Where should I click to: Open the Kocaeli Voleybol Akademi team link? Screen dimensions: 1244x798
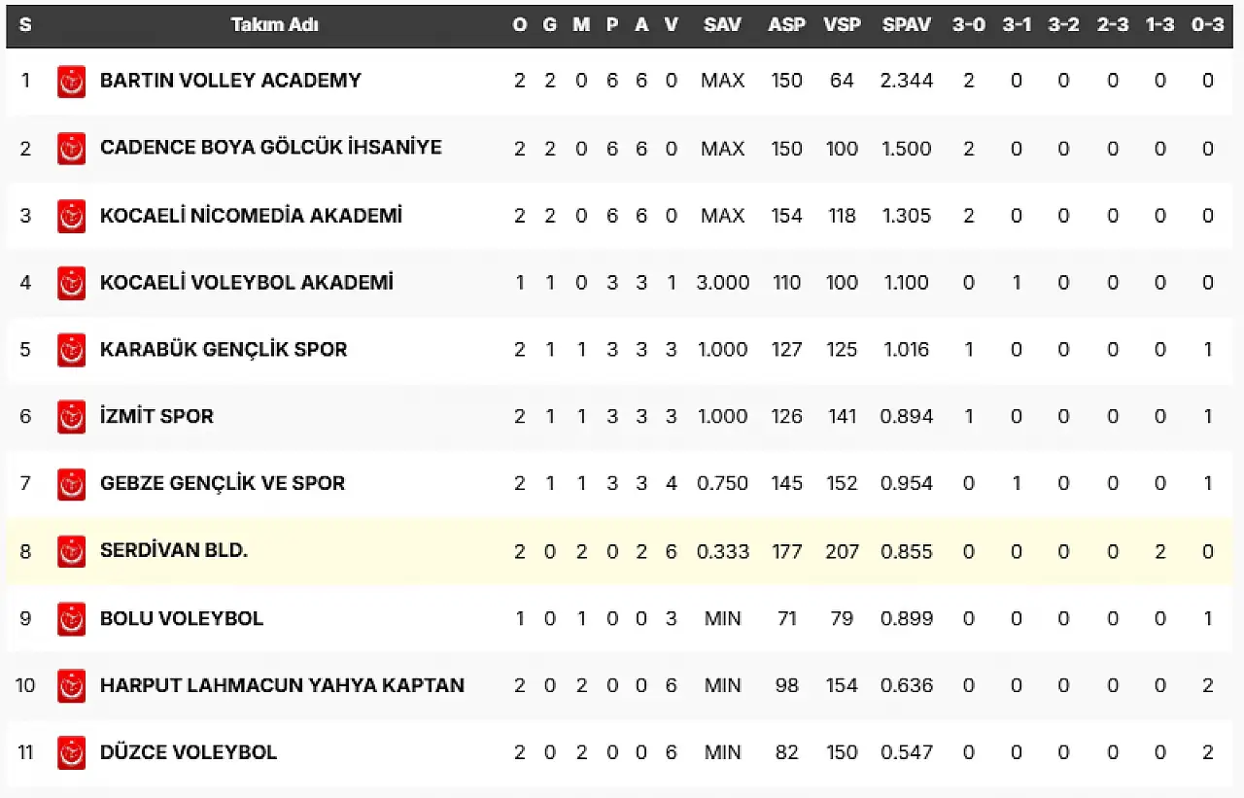pos(246,283)
